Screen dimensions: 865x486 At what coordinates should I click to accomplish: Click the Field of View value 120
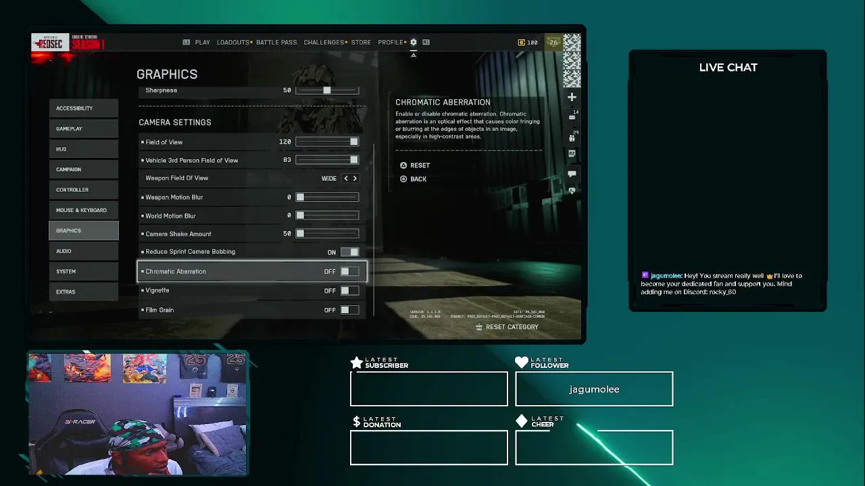pos(285,142)
